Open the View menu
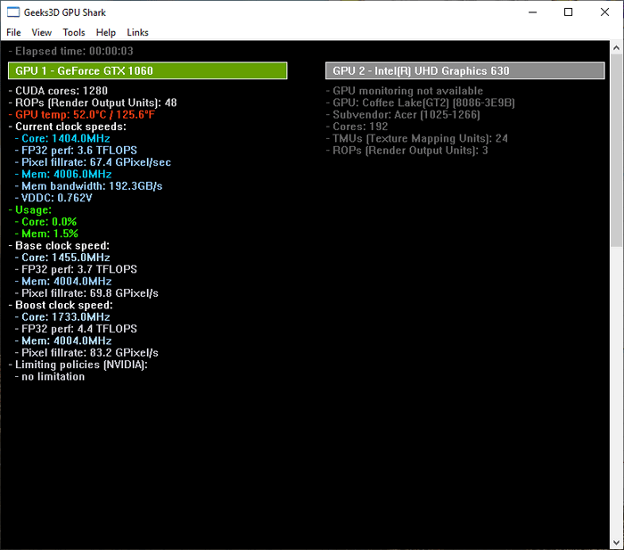This screenshot has height=550, width=624. click(42, 32)
